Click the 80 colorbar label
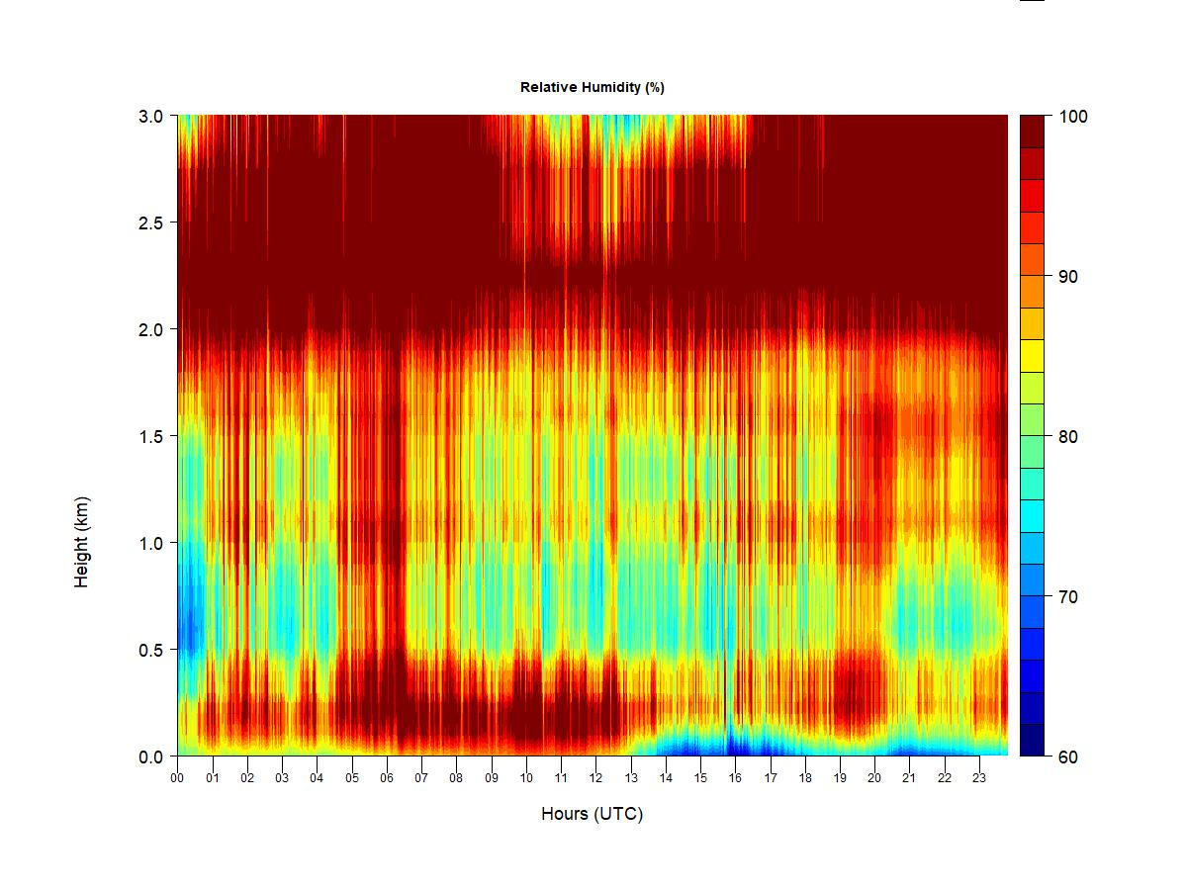1187x890 pixels. click(1069, 437)
